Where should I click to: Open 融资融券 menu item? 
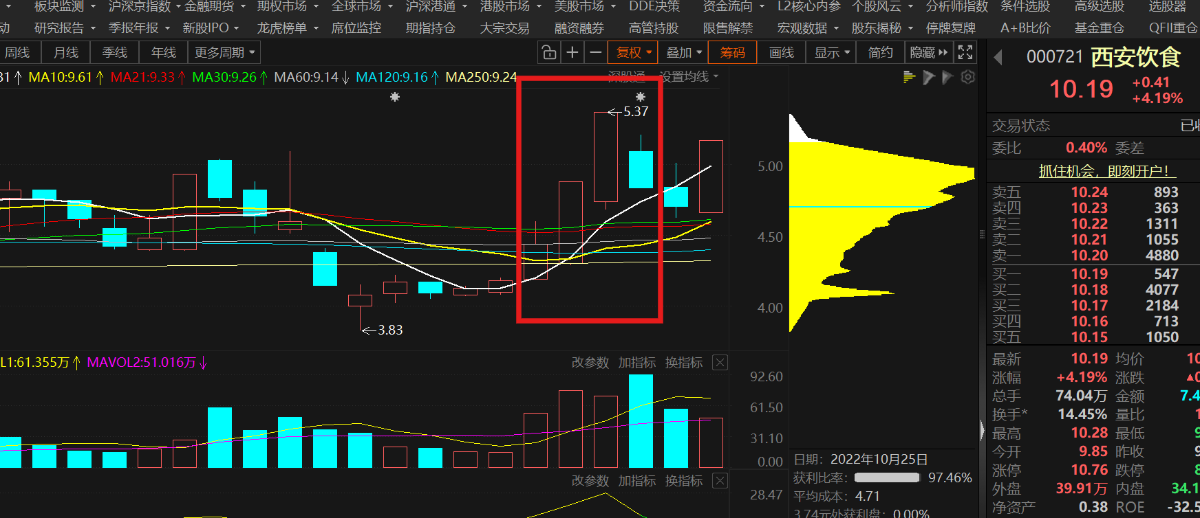(579, 28)
